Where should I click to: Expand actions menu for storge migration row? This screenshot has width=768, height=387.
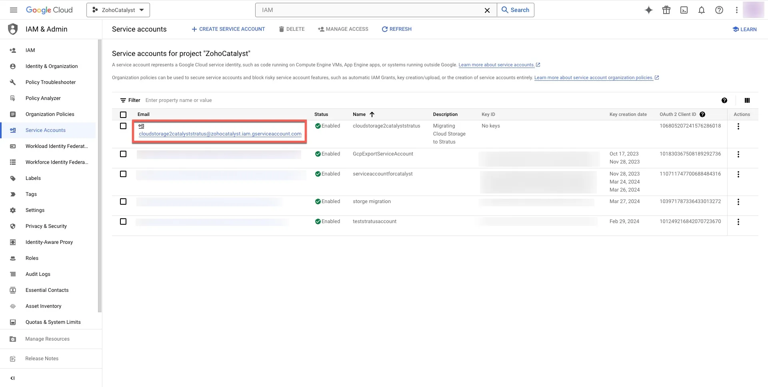[x=738, y=202]
